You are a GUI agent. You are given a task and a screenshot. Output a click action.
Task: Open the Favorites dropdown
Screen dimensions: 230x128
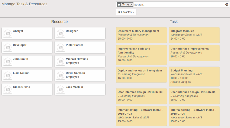(x=126, y=12)
